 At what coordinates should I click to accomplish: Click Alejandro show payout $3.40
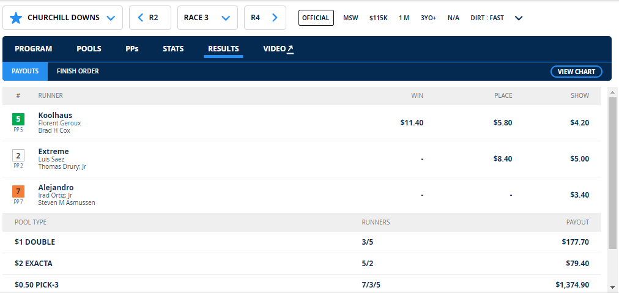point(579,195)
